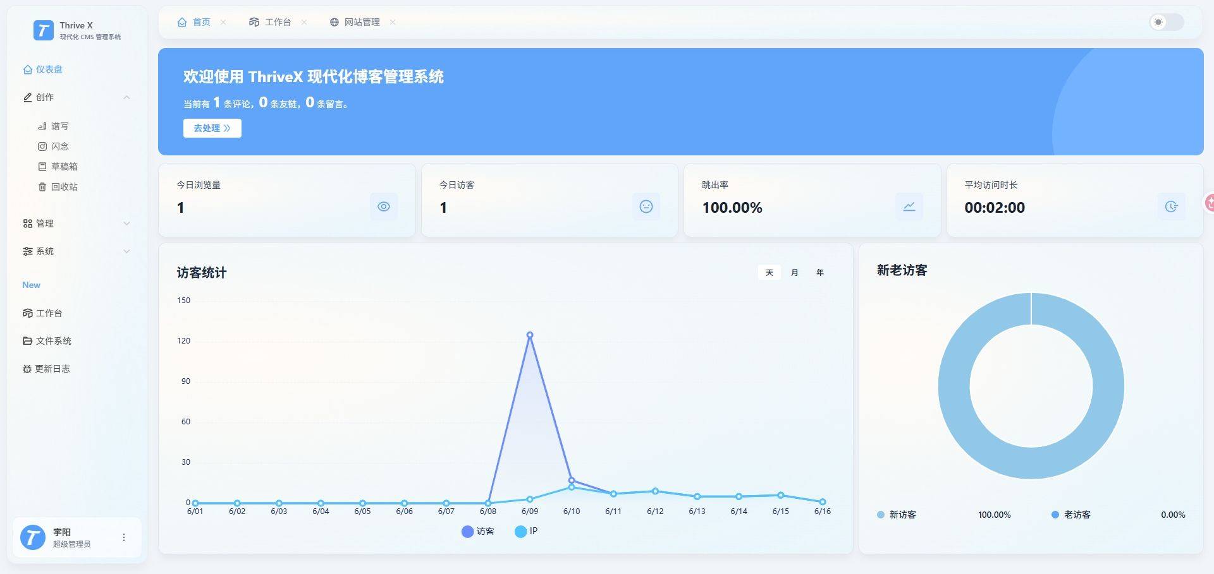Toggle the 访客 series legend
The image size is (1214, 574).
tap(478, 532)
